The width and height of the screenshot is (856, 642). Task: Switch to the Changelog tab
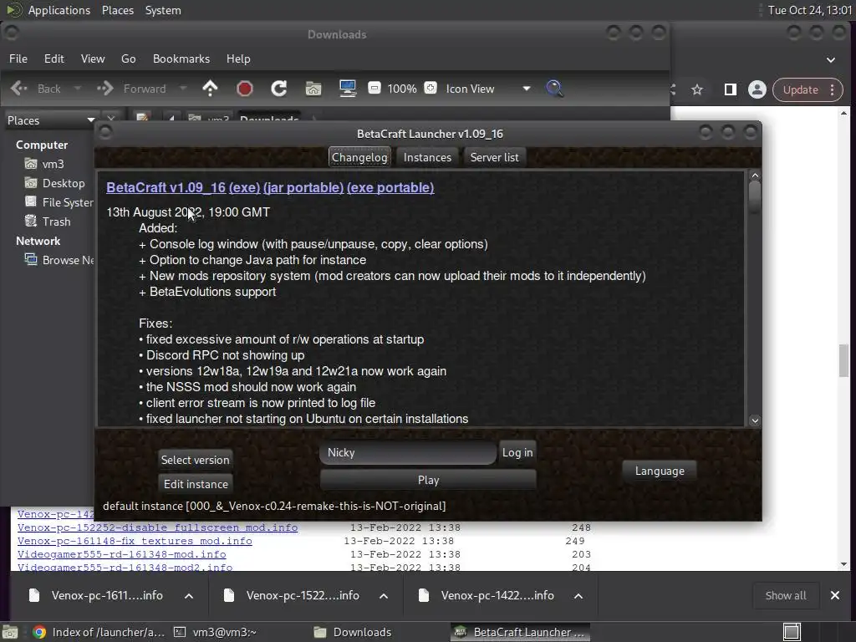pyautogui.click(x=359, y=157)
